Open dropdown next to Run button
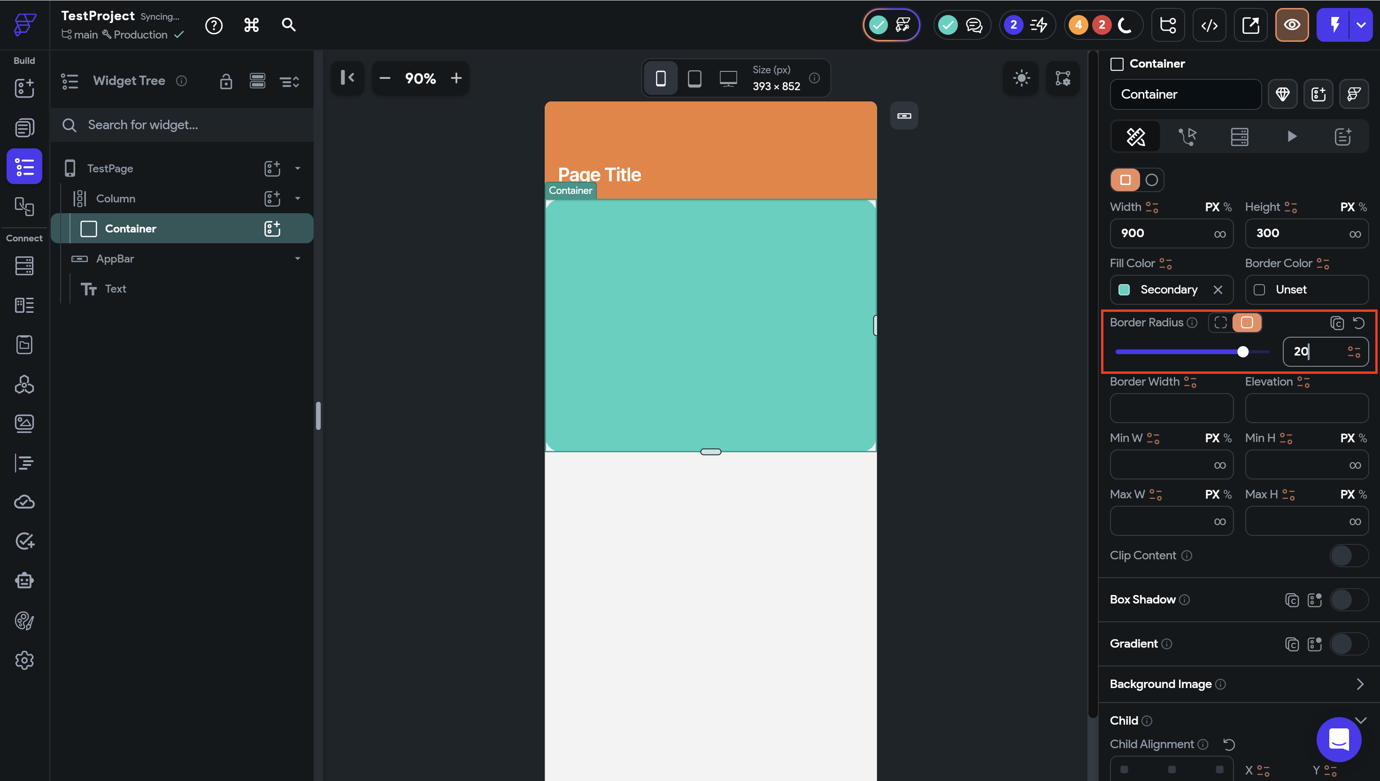1380x781 pixels. pos(1361,25)
